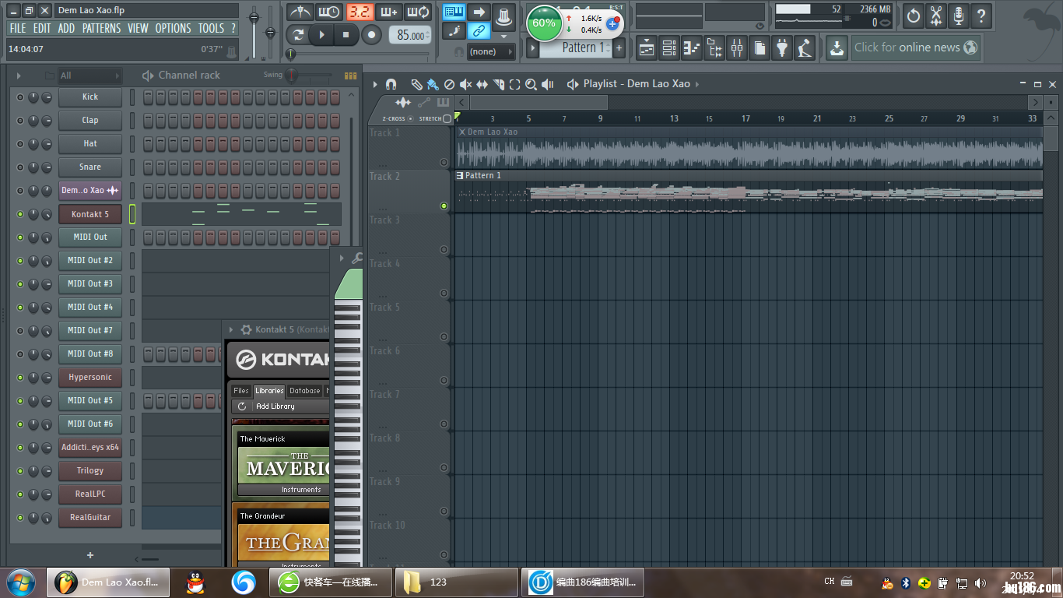Click the tempo field showing 85.000
1063x598 pixels.
[x=410, y=35]
